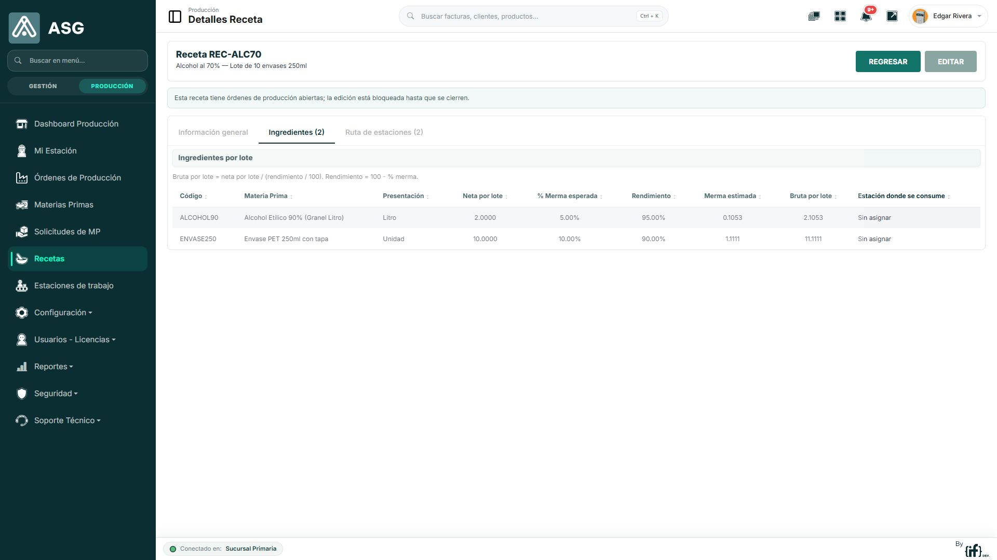This screenshot has height=560, width=997.
Task: Switch to Información general tab
Action: coord(213,132)
